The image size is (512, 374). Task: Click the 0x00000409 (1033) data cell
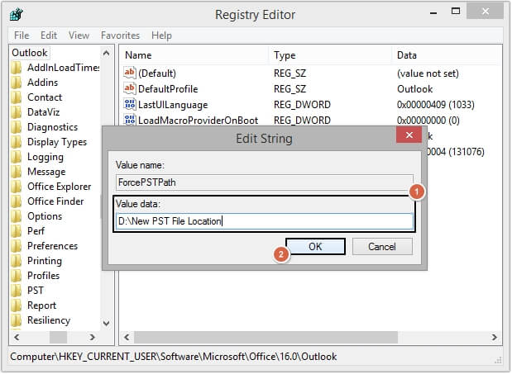(436, 105)
